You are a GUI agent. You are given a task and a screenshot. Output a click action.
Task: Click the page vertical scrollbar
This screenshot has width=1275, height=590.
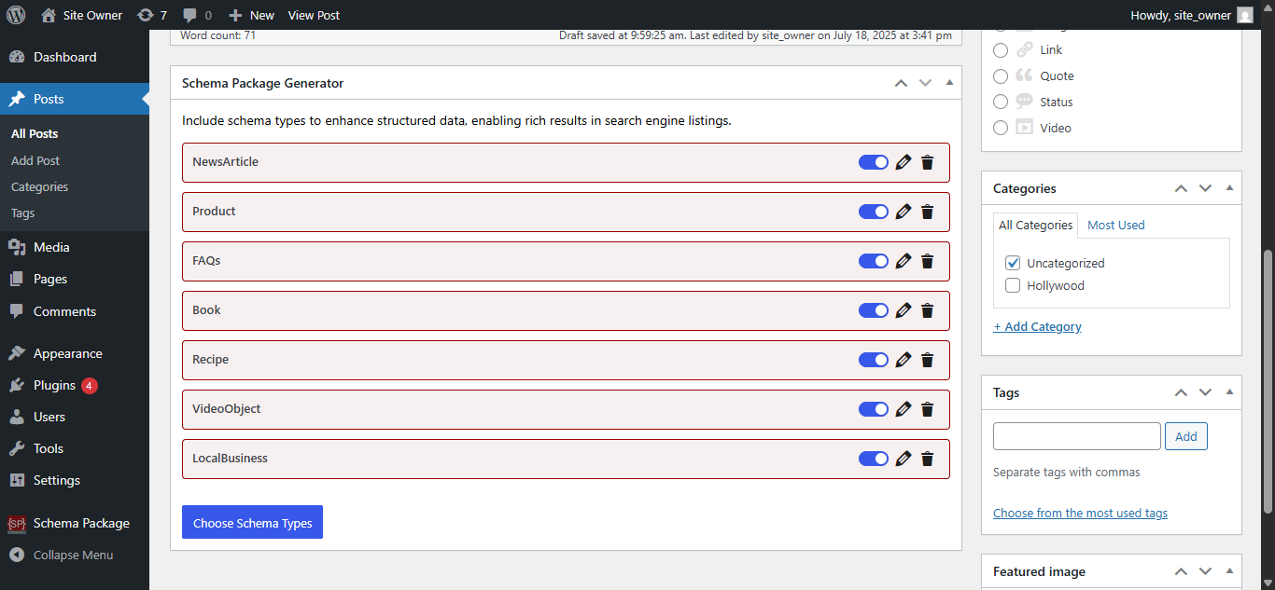[x=1268, y=381]
